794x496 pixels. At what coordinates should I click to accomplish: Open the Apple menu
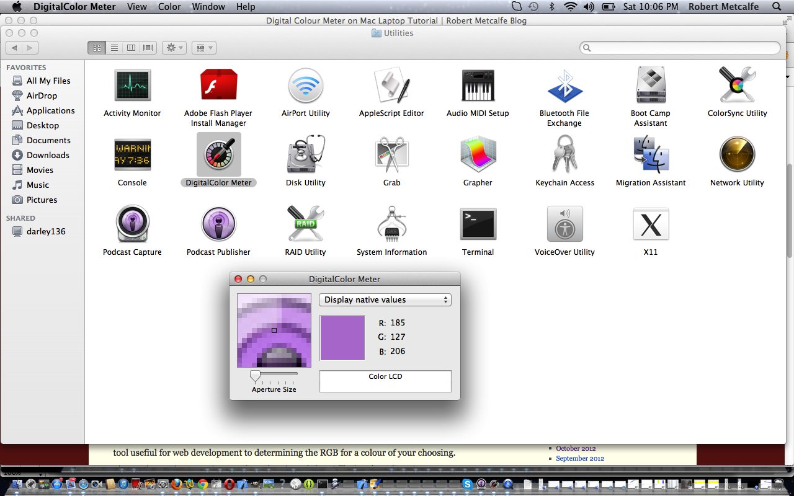click(x=17, y=7)
